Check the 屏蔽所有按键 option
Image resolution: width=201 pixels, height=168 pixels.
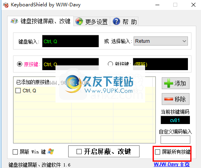click(157, 152)
